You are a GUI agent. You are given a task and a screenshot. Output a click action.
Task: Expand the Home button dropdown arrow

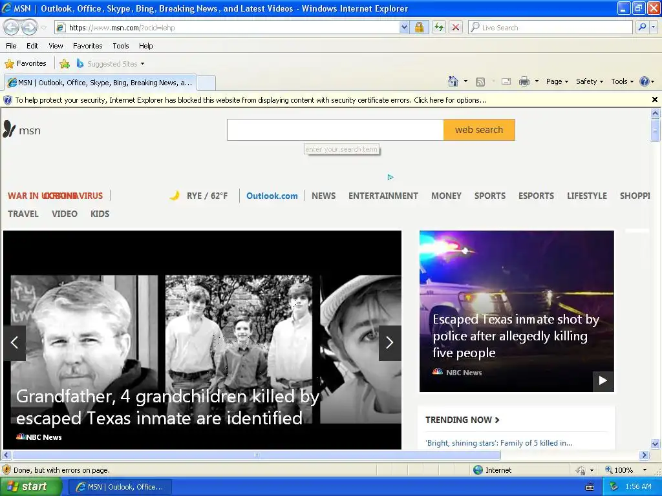[465, 81]
